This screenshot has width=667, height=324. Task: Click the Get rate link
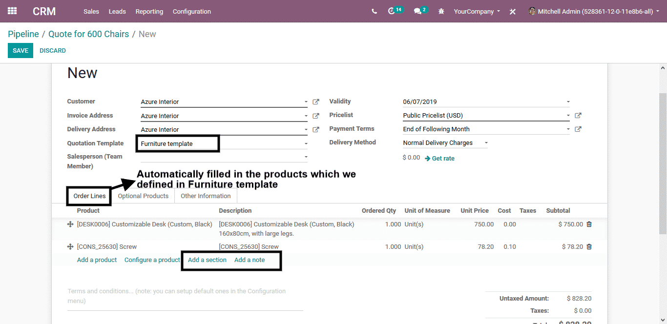click(443, 159)
